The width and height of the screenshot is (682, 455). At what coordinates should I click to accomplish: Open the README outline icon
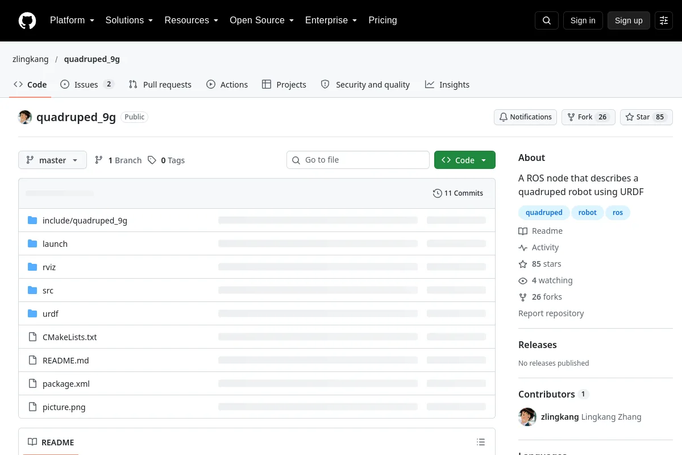click(481, 442)
